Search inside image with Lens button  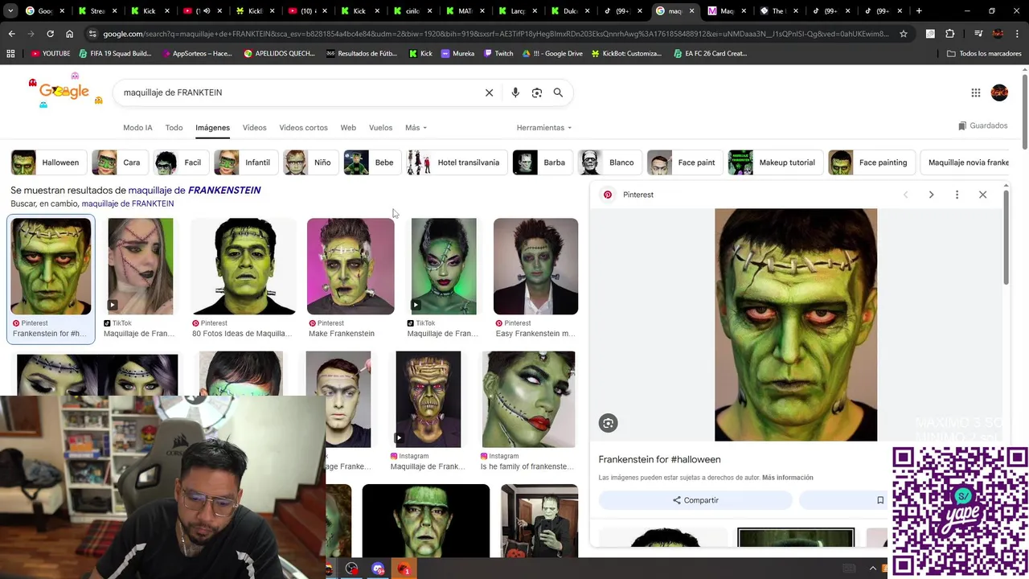[x=609, y=423]
